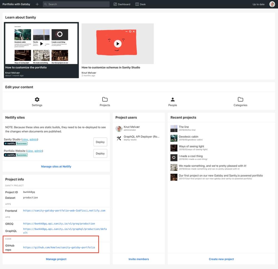Click the Dataset value production
Image resolution: width=278 pixels, height=269 pixels.
pyautogui.click(x=31, y=198)
